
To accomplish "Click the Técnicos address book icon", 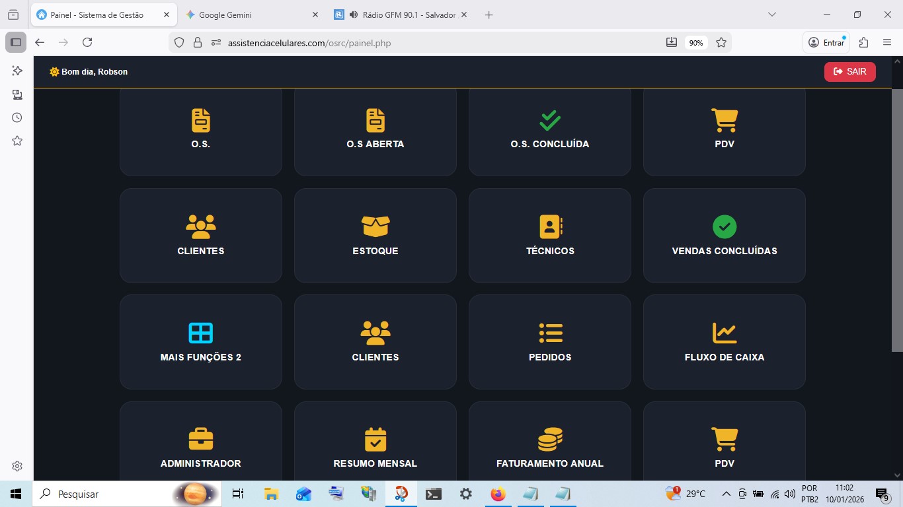I will (x=550, y=226).
